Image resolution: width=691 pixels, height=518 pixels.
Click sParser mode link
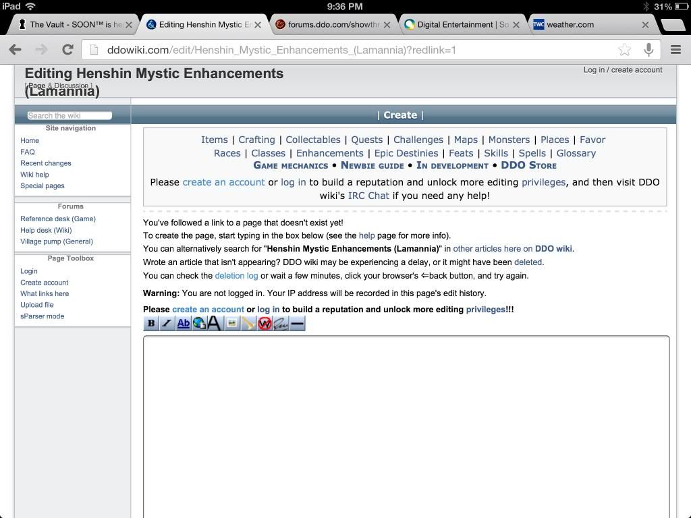pos(43,316)
